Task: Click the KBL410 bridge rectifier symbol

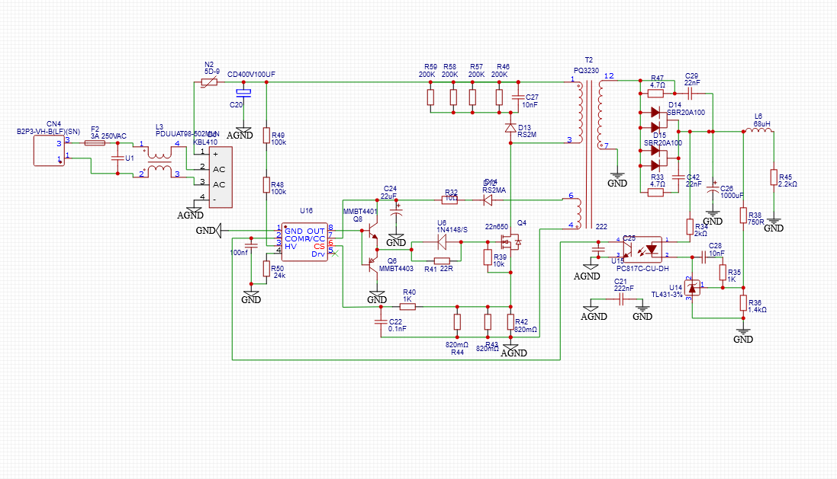Action: 221,177
